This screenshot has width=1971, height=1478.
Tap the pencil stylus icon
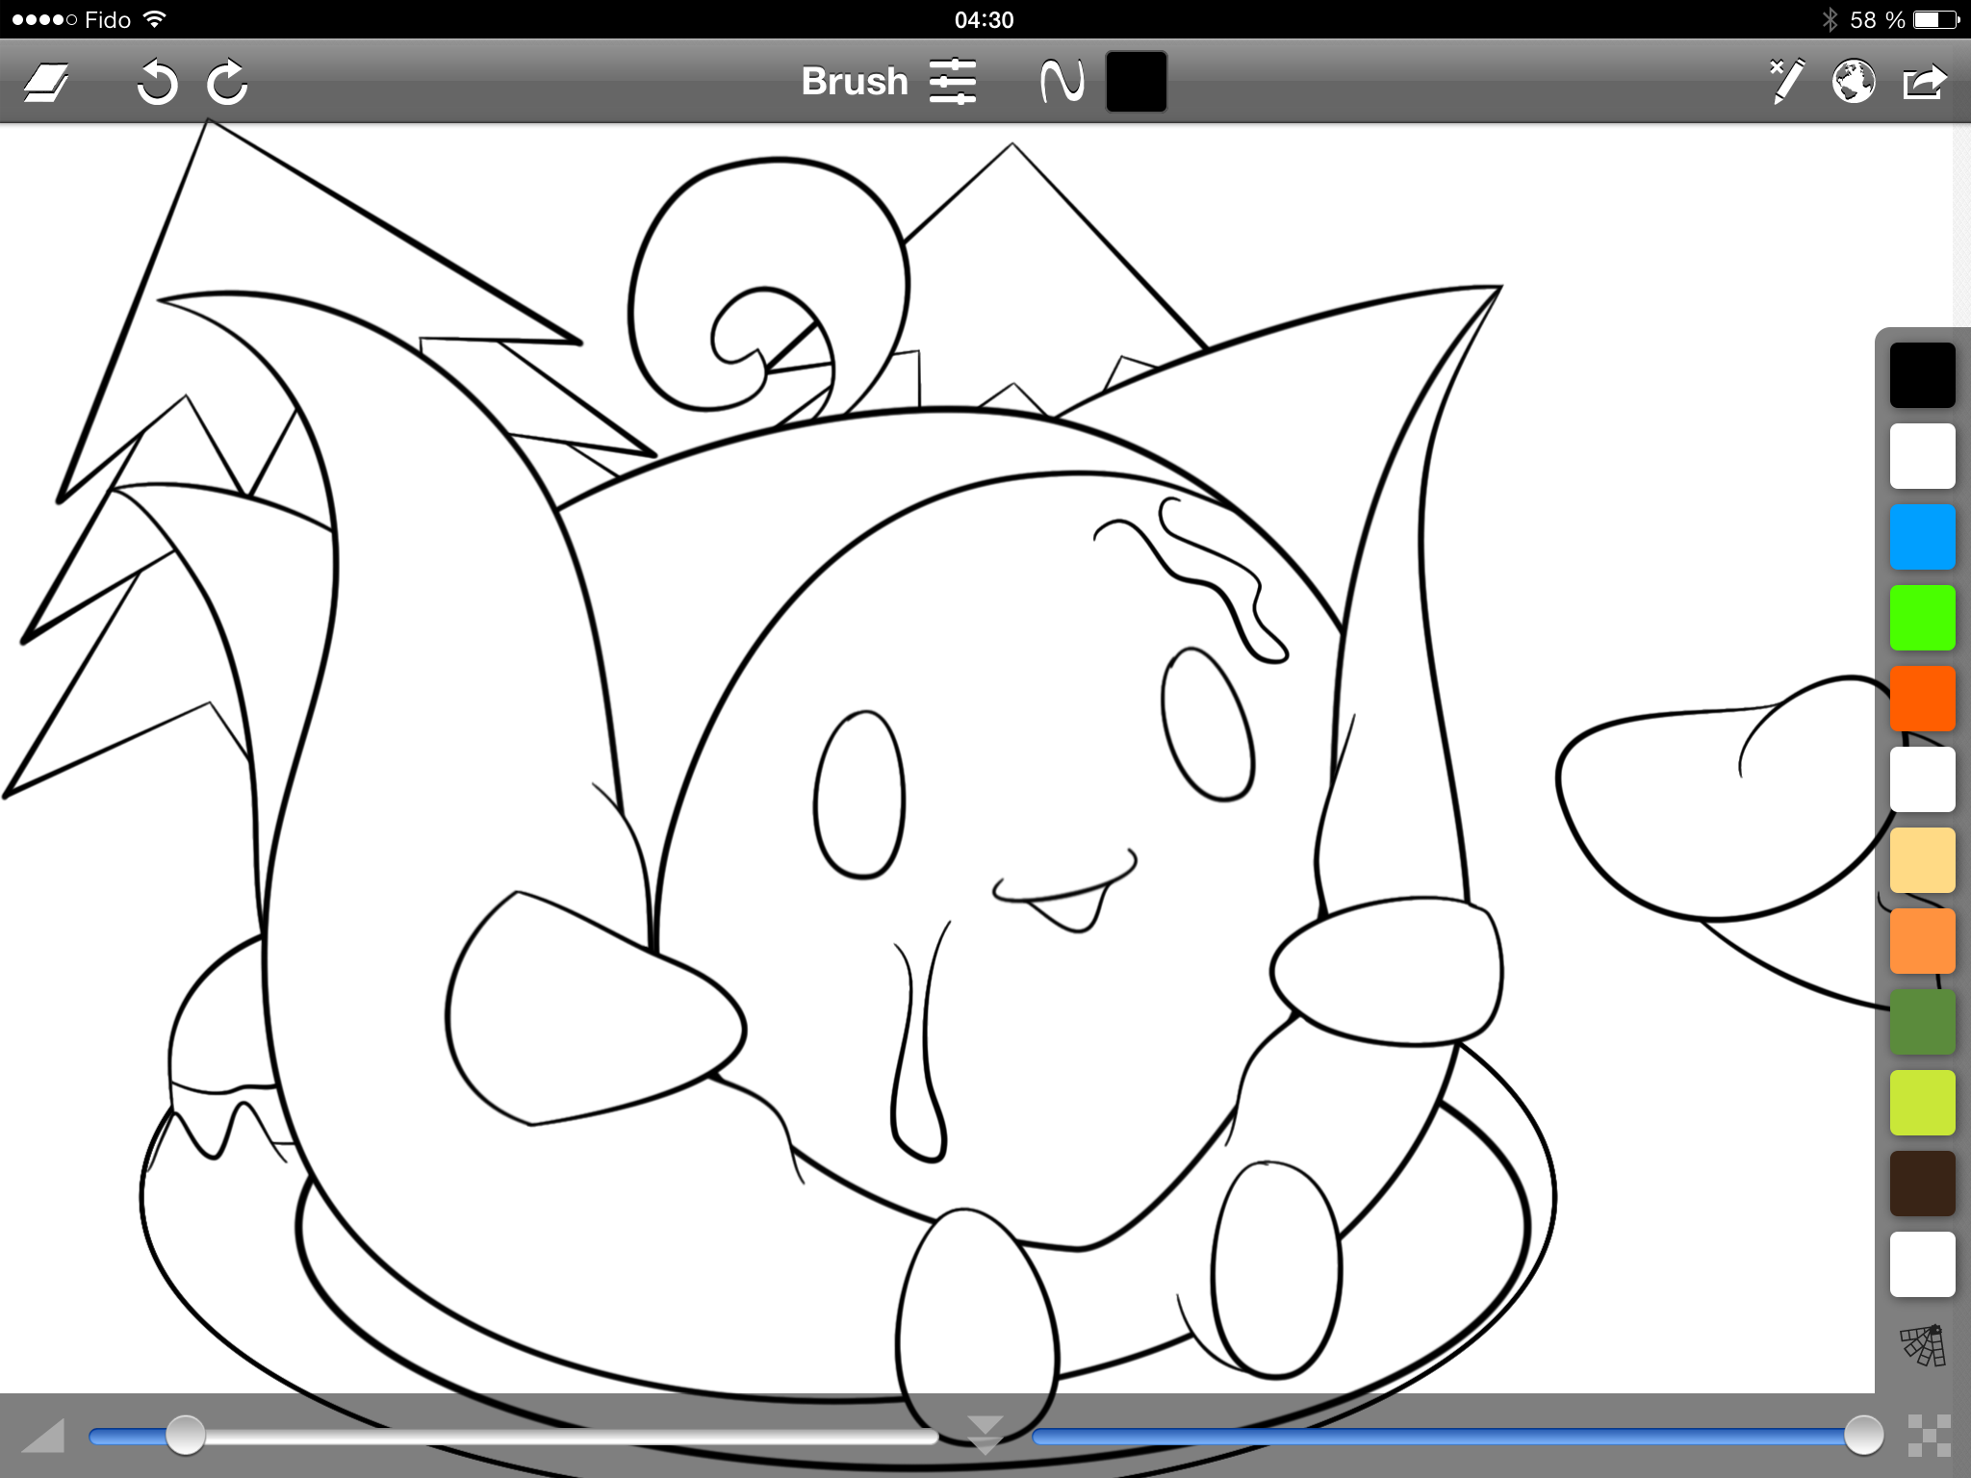pos(1785,82)
